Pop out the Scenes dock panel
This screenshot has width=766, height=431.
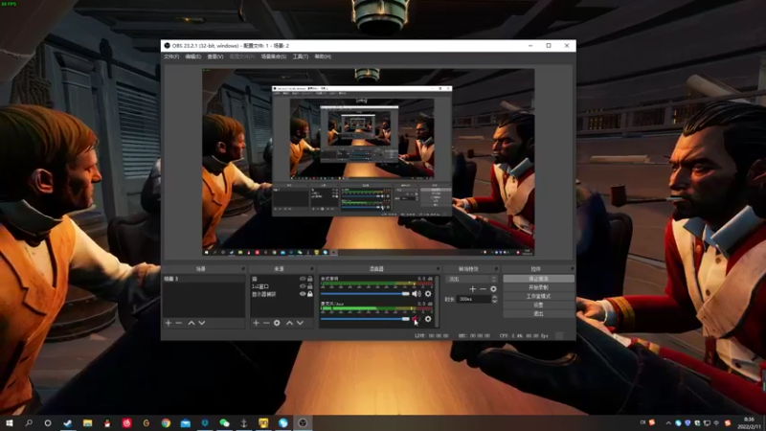click(x=243, y=269)
